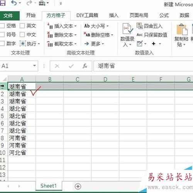Toggle the 空格 checkbox
The width and height of the screenshot is (193, 193).
coord(2,26)
